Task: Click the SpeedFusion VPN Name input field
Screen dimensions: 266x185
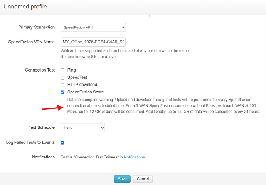Action: pyautogui.click(x=93, y=42)
